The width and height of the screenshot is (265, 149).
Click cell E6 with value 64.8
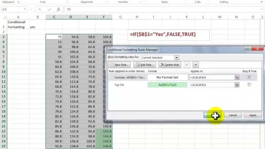click(x=87, y=52)
